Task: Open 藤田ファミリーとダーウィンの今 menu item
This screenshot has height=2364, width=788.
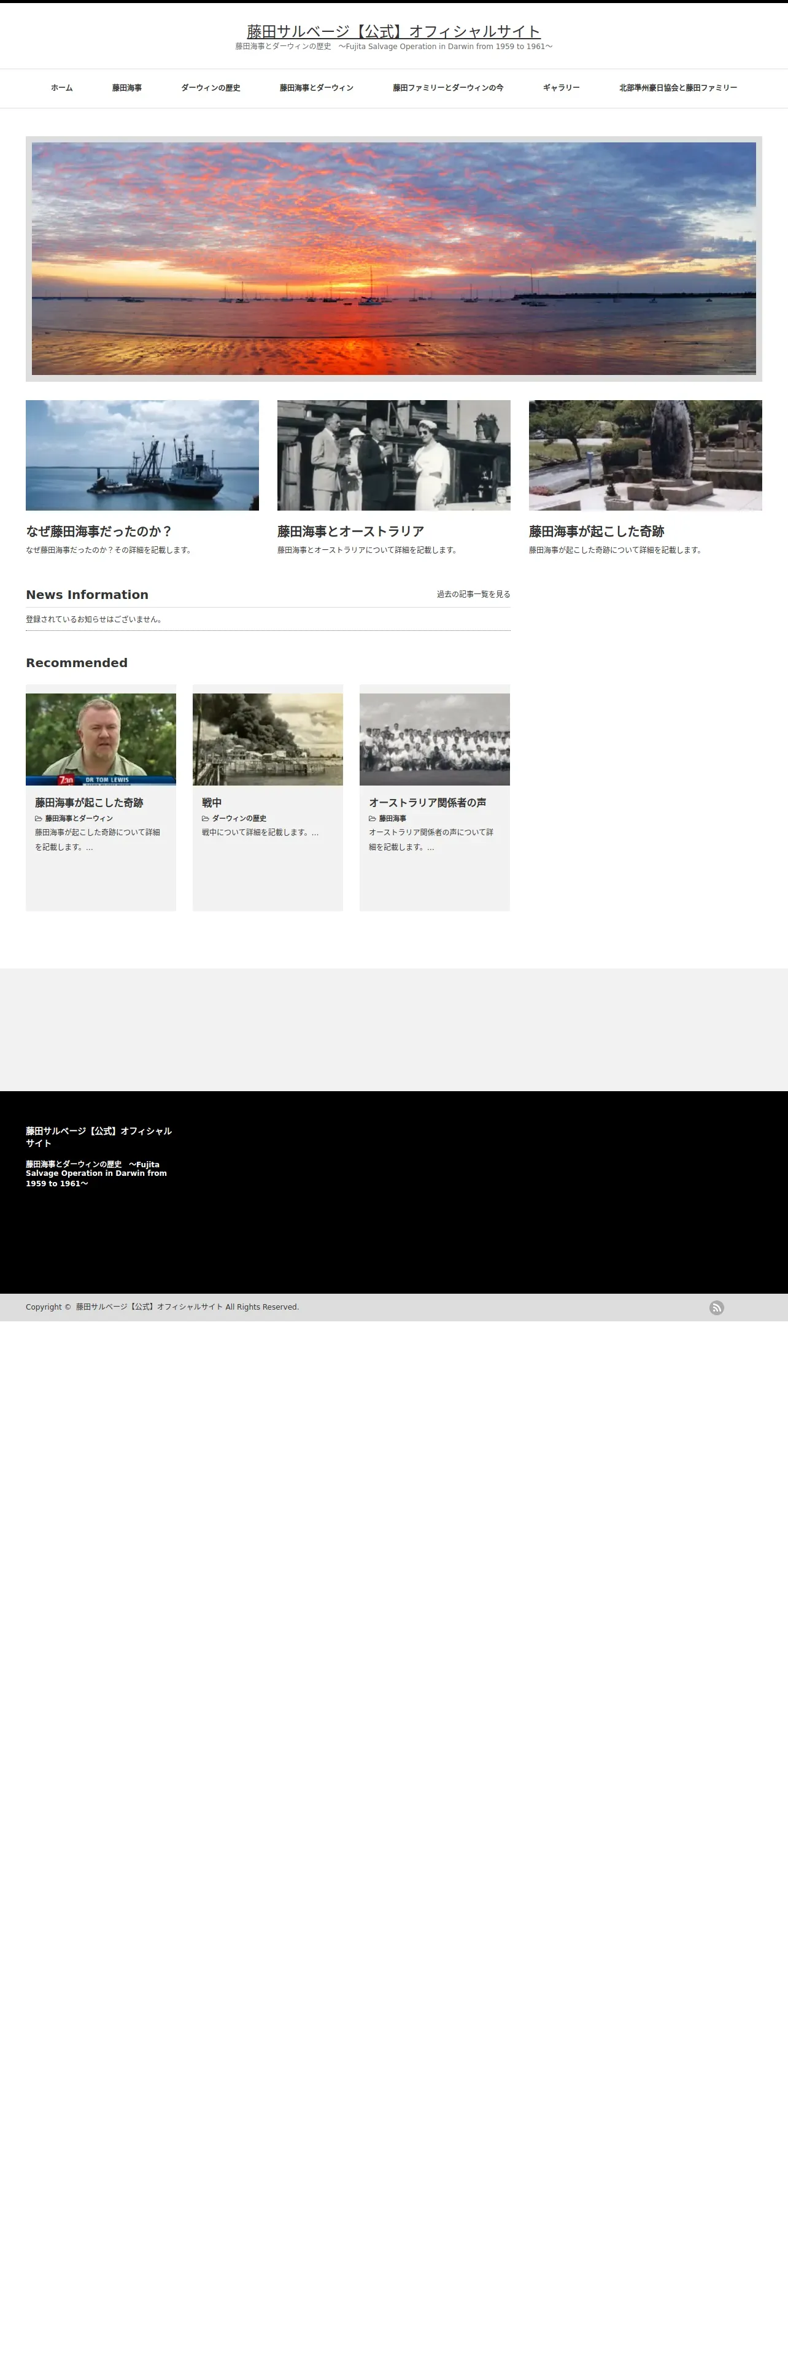Action: click(447, 88)
